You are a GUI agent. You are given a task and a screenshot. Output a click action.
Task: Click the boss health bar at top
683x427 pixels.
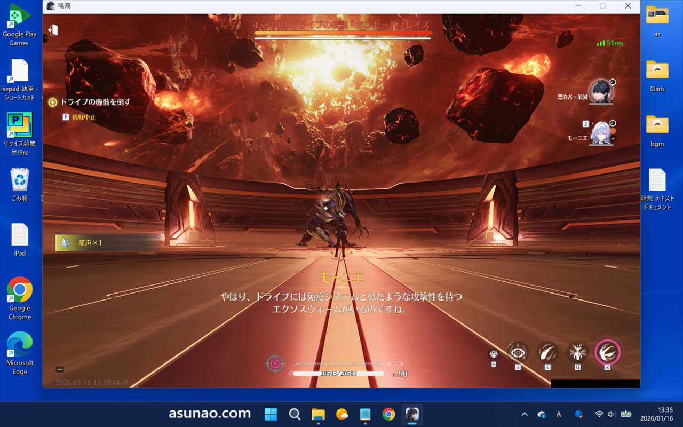(343, 34)
